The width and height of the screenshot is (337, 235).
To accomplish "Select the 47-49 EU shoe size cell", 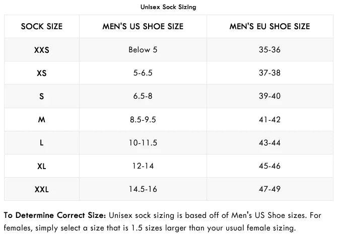I will (x=269, y=189).
